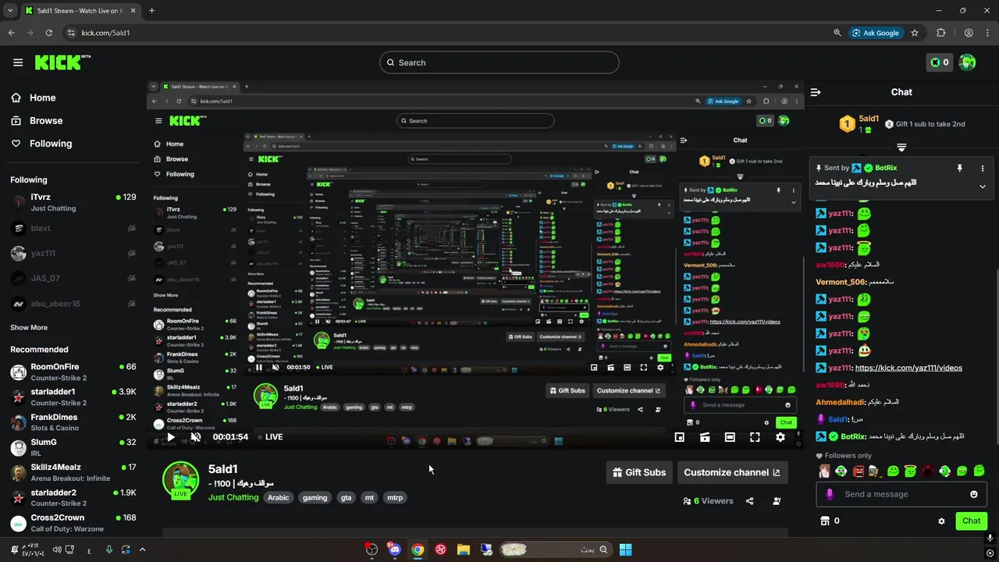This screenshot has height=562, width=999.
Task: Open File Explorer from the taskbar
Action: click(x=463, y=550)
